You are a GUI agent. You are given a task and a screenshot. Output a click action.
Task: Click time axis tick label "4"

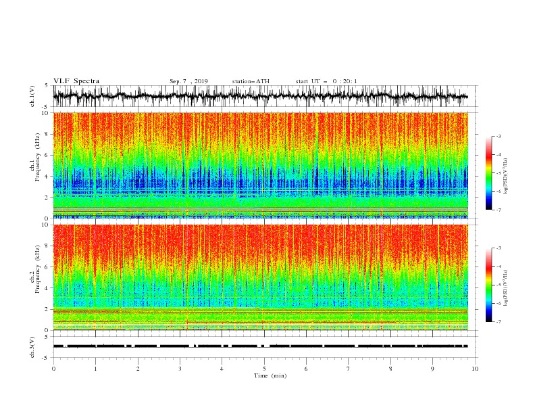coord(222,369)
